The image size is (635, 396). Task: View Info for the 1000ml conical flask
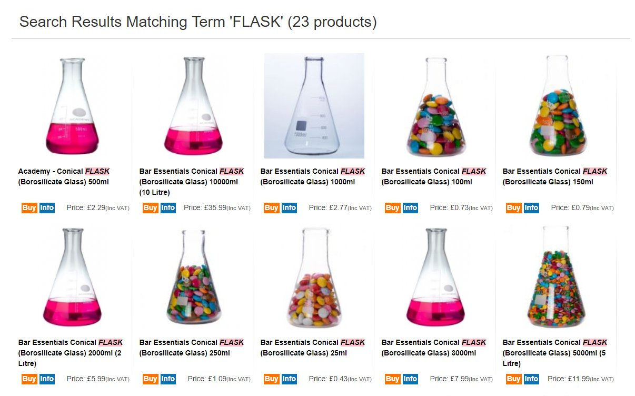click(x=289, y=207)
